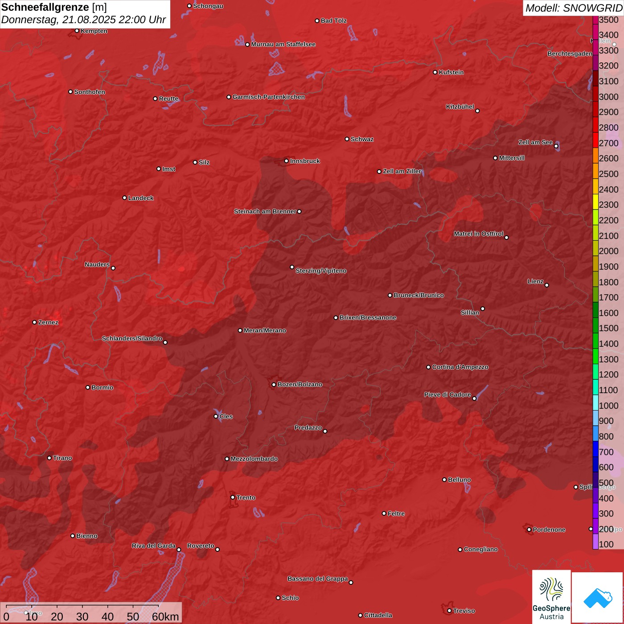Click the Bozen/Bolzano city marker

click(x=274, y=384)
